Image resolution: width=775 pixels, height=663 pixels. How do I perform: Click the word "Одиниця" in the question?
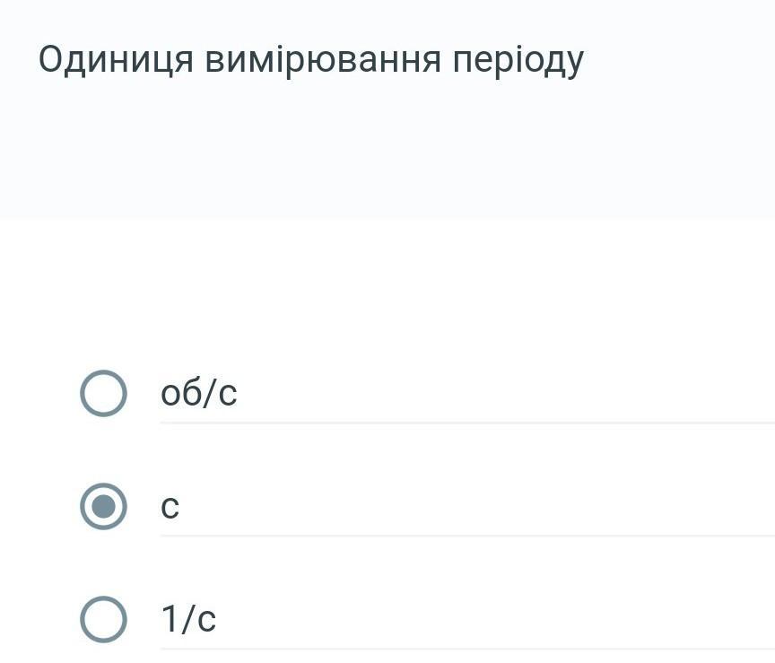pyautogui.click(x=115, y=59)
